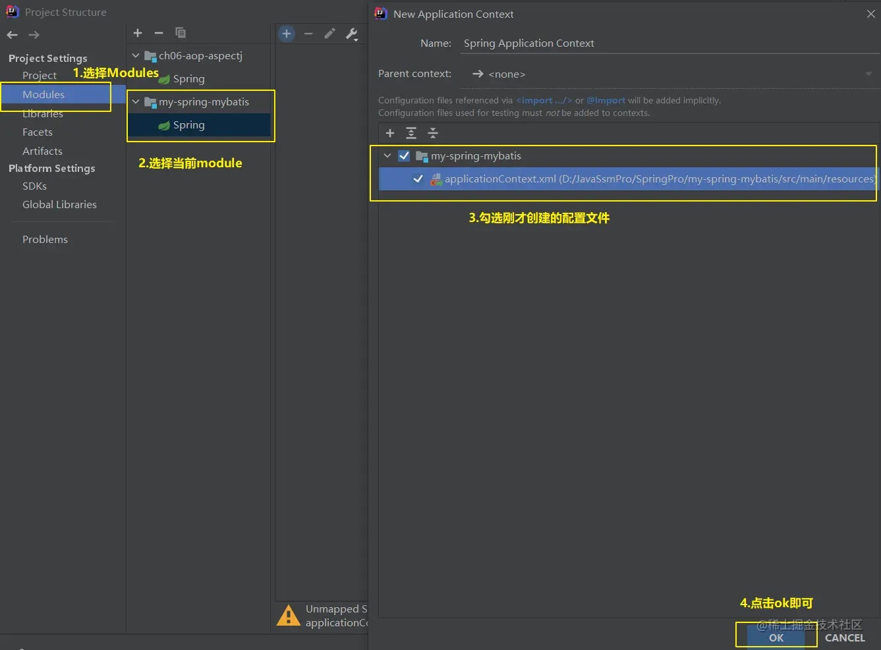Edit the context Name field
The width and height of the screenshot is (881, 650).
[x=670, y=43]
